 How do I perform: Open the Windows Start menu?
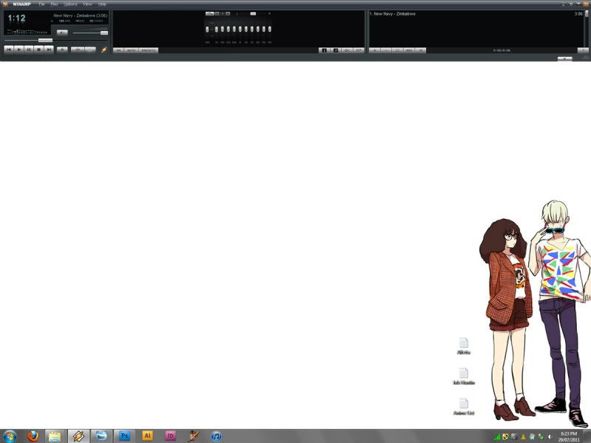coord(10,436)
